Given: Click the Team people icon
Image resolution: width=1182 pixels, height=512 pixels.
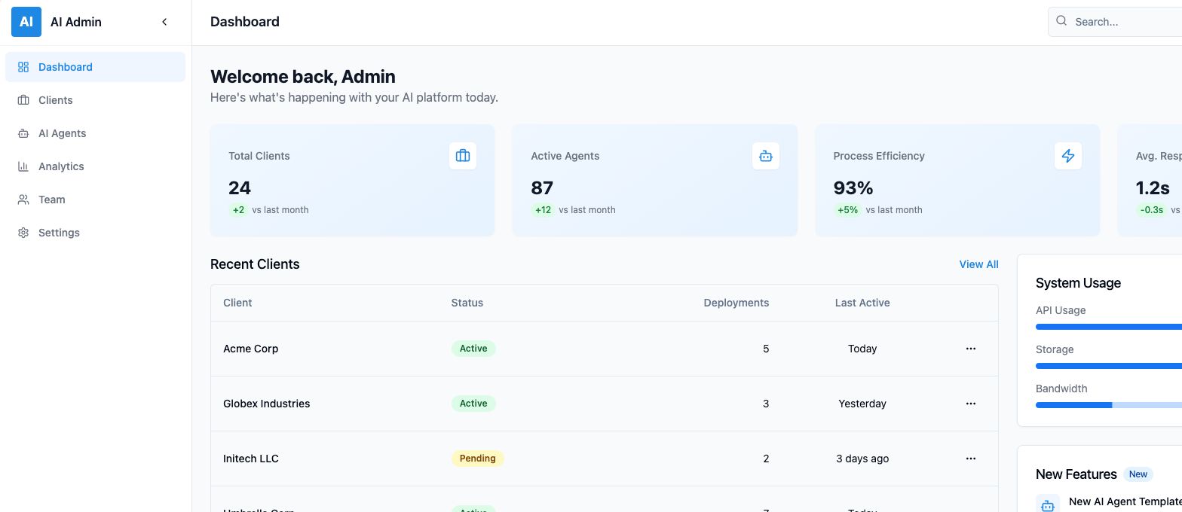Looking at the screenshot, I should pyautogui.click(x=23, y=200).
